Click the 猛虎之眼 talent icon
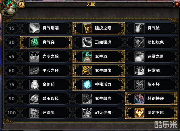The width and height of the screenshot is (180, 131). (x=87, y=28)
